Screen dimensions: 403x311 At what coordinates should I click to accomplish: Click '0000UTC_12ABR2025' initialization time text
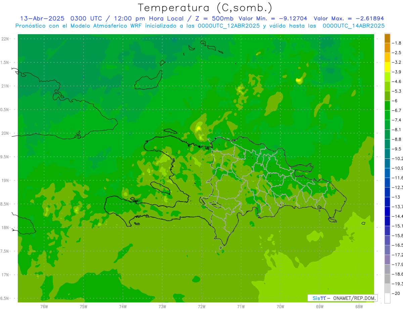[x=229, y=25]
